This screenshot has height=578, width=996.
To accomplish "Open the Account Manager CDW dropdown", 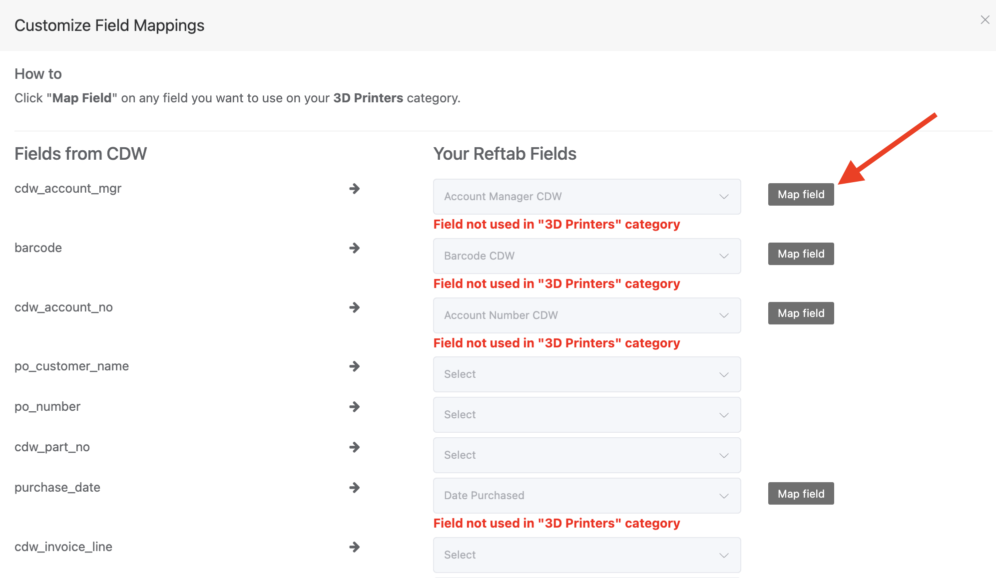I will [587, 196].
